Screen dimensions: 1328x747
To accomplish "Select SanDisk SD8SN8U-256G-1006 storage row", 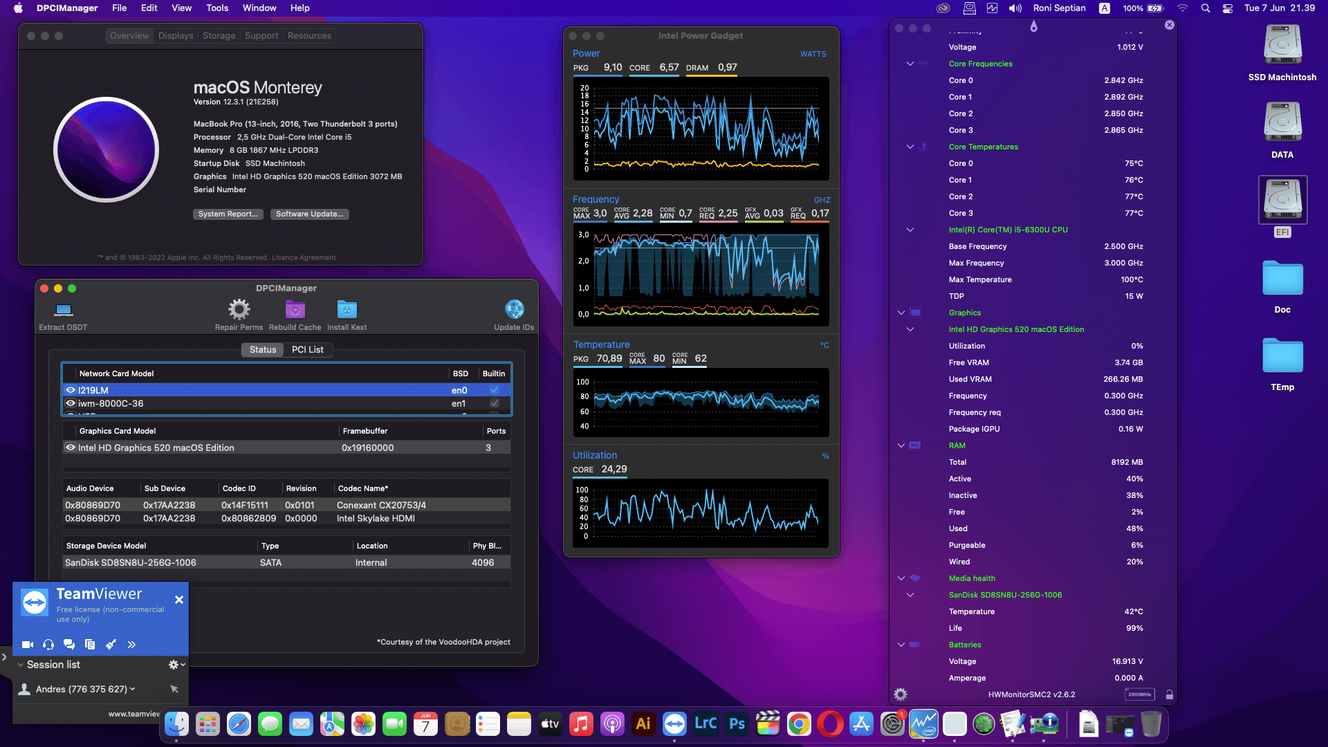I will tap(286, 562).
